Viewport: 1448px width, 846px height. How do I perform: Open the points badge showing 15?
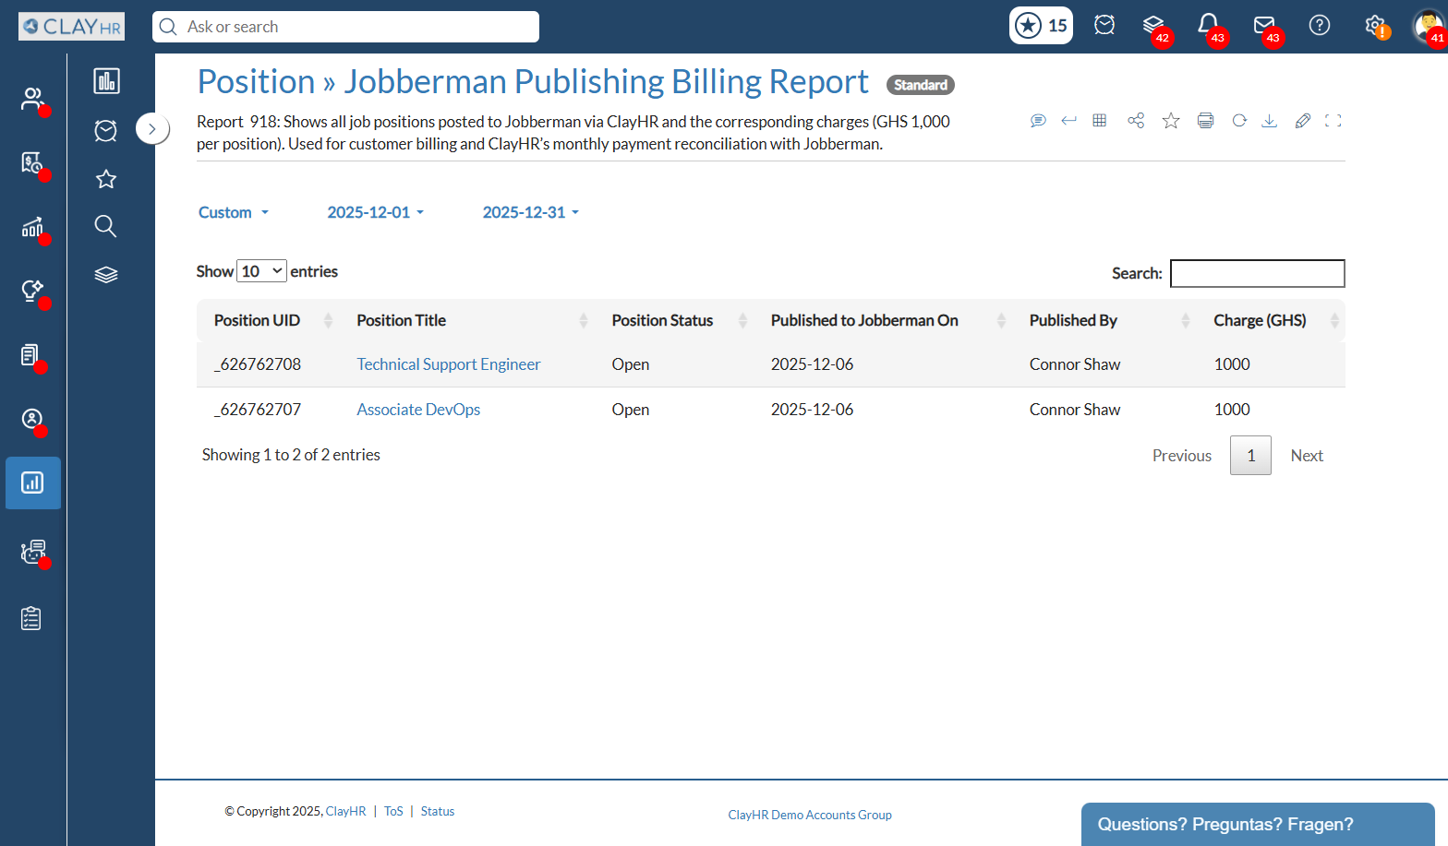tap(1042, 26)
